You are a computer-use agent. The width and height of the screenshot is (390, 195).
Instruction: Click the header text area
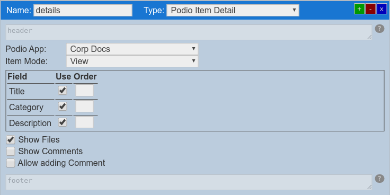click(x=189, y=32)
